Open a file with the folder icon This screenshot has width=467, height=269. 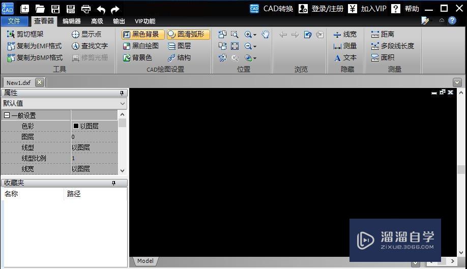(40, 9)
